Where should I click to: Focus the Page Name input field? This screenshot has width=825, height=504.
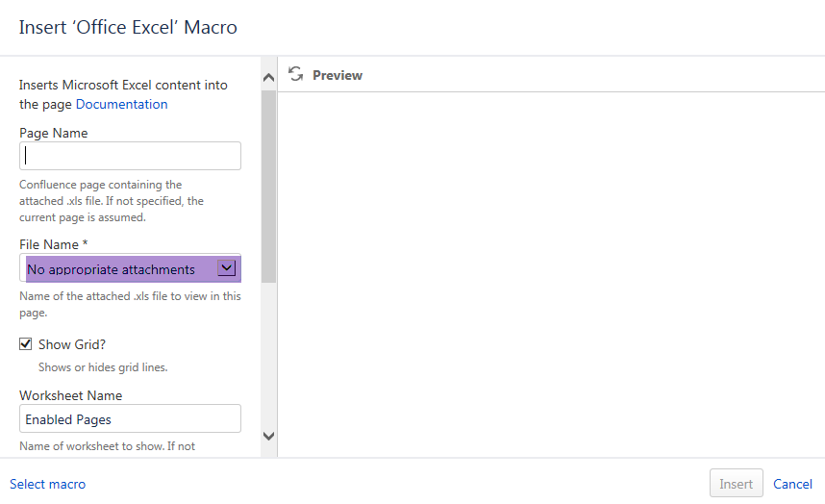click(x=131, y=156)
